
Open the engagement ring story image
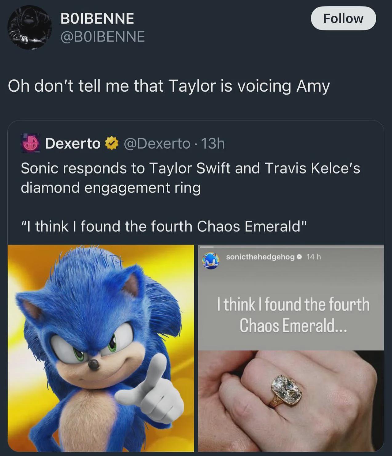(291, 348)
